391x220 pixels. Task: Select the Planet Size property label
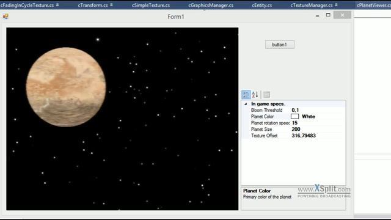(x=261, y=129)
